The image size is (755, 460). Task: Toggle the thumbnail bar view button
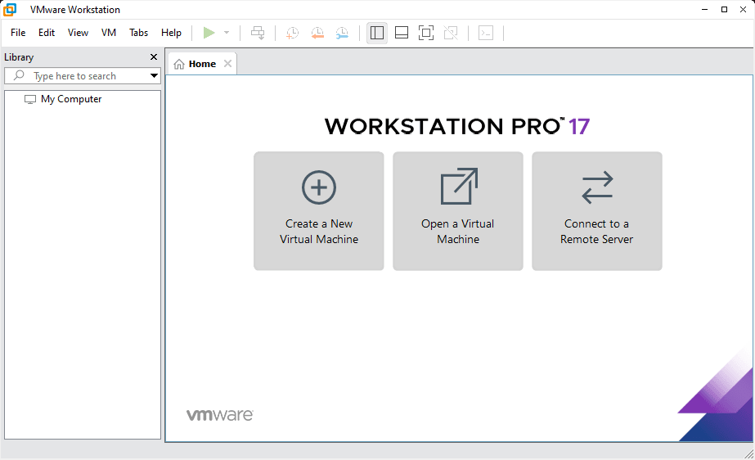tap(402, 33)
